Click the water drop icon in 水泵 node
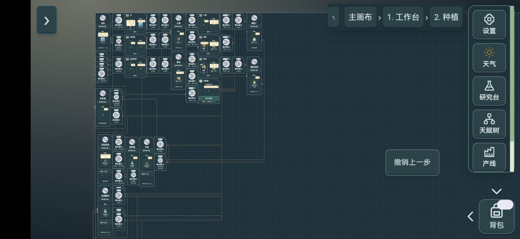520x239 pixels. [x=103, y=40]
